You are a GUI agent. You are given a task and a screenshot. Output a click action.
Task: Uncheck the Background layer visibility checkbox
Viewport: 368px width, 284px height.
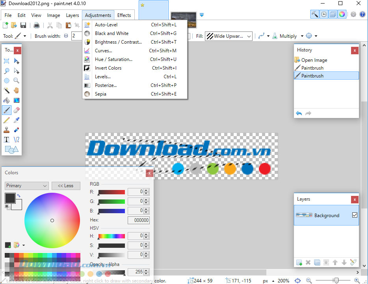(x=355, y=215)
